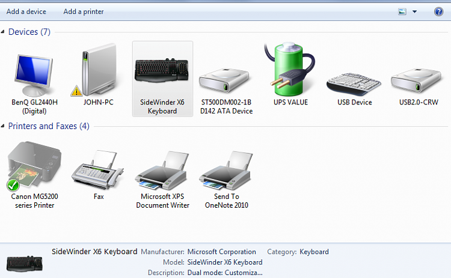Click the Model value SideWinder X6 Keyboard

225,262
